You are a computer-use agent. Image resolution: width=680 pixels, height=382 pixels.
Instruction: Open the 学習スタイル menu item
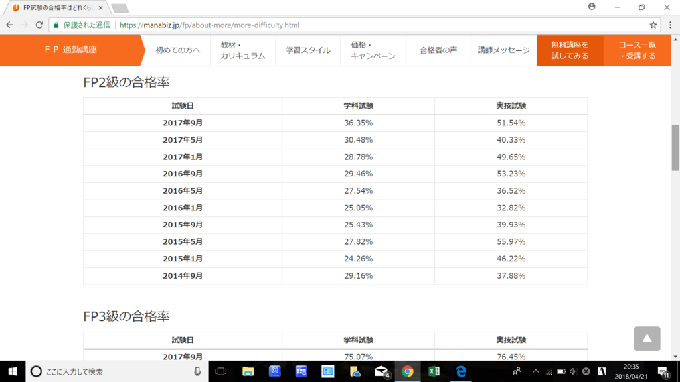(x=308, y=50)
